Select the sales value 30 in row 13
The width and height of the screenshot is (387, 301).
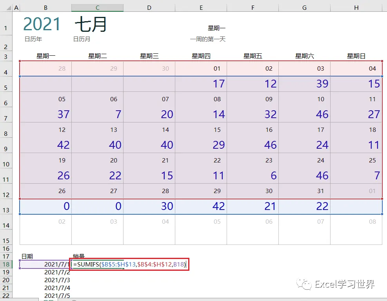pos(149,206)
